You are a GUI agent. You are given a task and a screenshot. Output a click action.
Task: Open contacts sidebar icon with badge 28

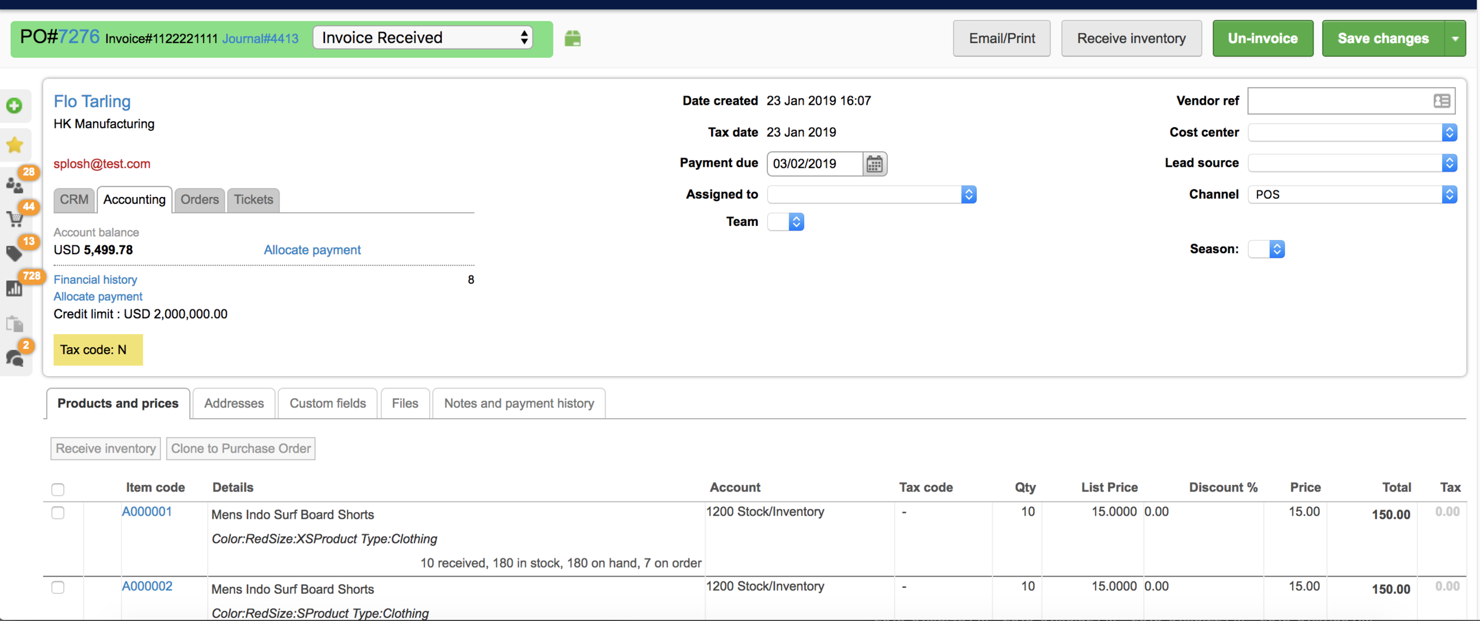(x=15, y=185)
